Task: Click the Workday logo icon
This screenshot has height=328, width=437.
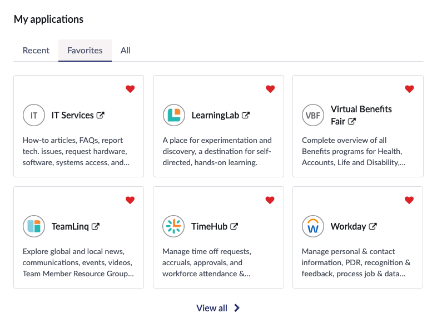Action: 313,226
